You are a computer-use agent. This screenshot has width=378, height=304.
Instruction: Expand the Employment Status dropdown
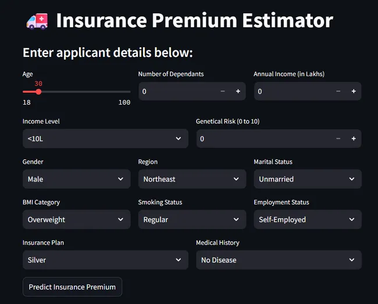(308, 220)
